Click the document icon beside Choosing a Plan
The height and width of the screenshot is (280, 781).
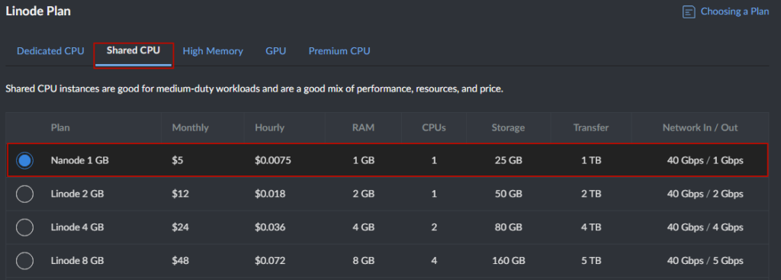pos(689,12)
